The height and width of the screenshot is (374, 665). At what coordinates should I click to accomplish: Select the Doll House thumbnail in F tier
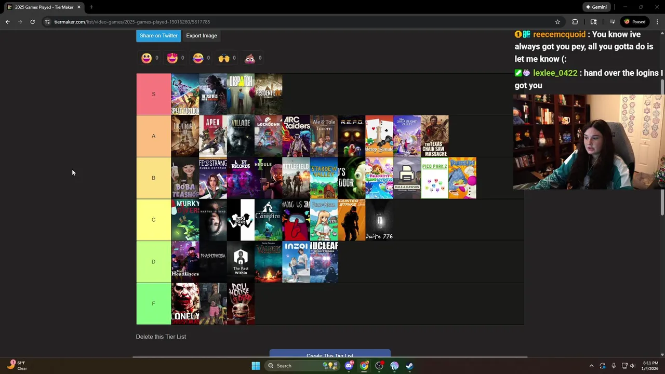pos(241,303)
